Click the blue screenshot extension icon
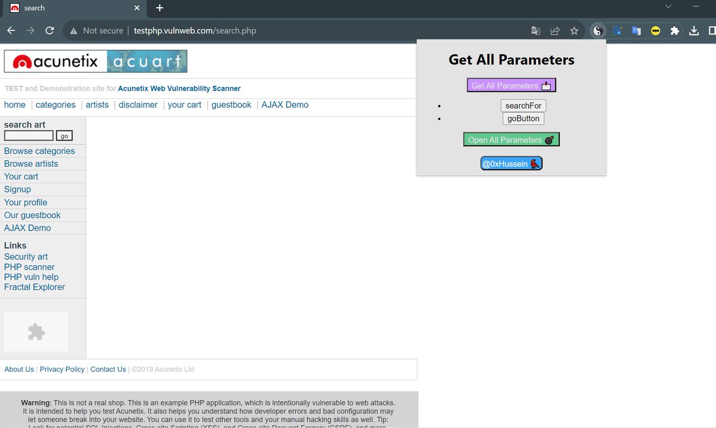 click(617, 30)
